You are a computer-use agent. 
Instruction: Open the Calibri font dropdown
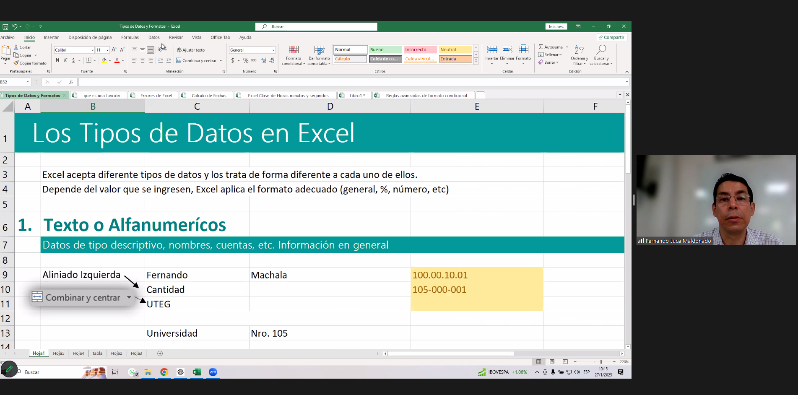point(92,50)
